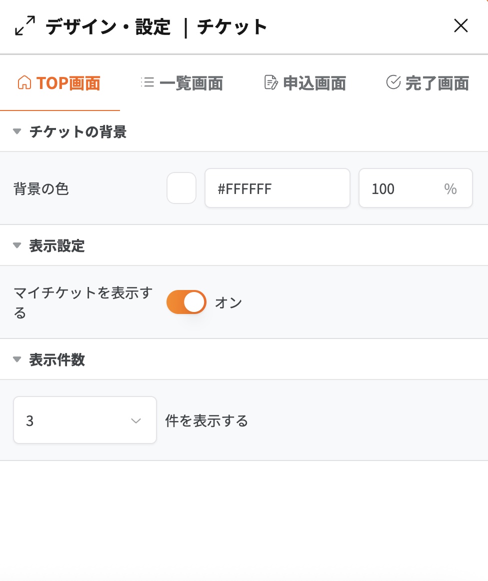Collapse the チケットの背景 section triangle

point(17,131)
